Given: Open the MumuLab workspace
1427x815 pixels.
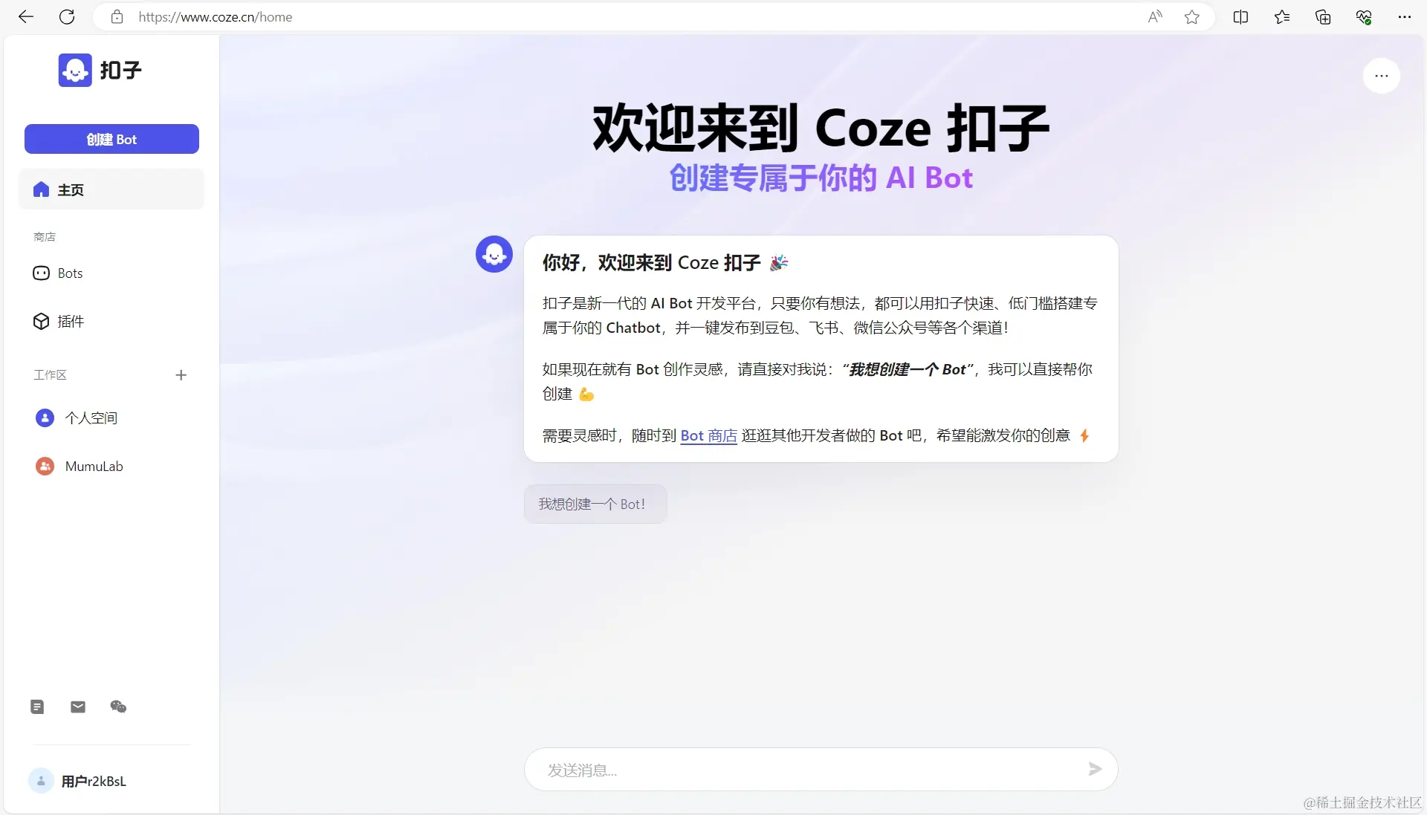Looking at the screenshot, I should pos(94,466).
